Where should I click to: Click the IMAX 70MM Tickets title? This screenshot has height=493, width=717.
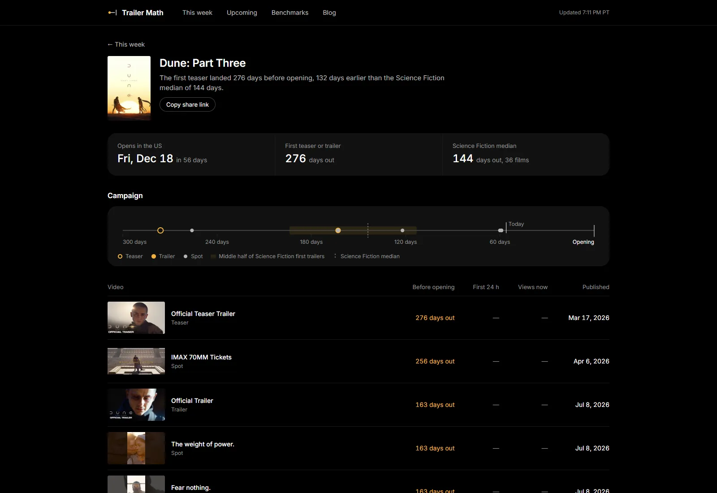point(201,357)
